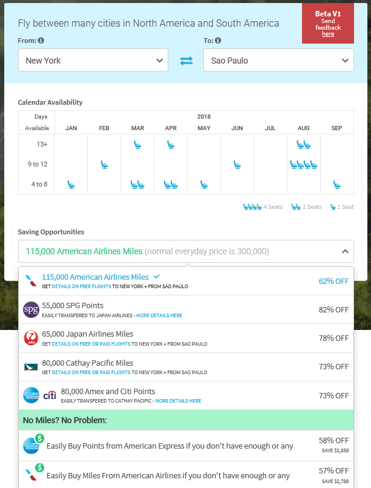Open the To city dropdown (Sao Paulo)
371x488 pixels.
(x=278, y=60)
